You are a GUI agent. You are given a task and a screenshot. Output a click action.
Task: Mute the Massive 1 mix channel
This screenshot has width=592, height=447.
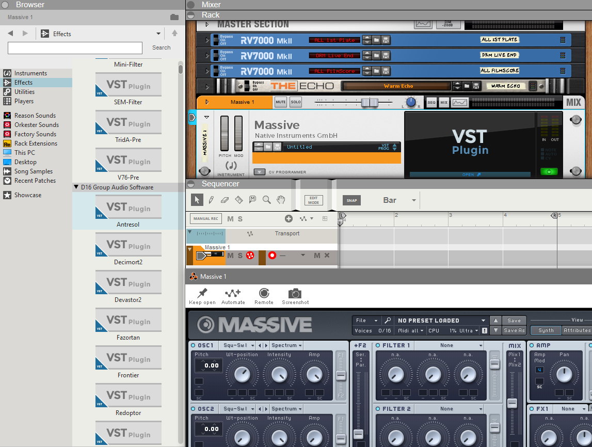(280, 102)
